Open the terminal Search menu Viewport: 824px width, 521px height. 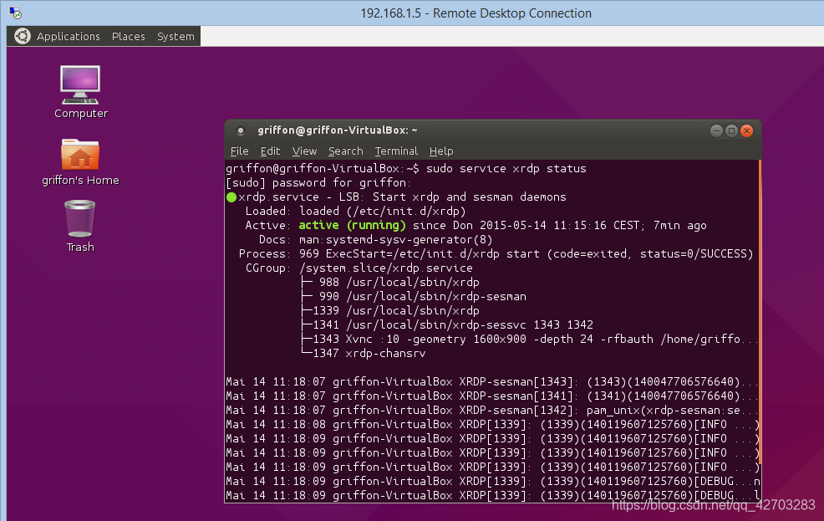pos(345,151)
